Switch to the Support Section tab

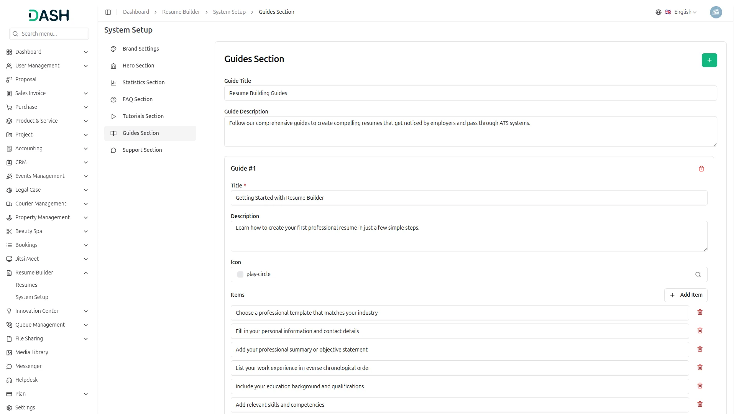[142, 150]
